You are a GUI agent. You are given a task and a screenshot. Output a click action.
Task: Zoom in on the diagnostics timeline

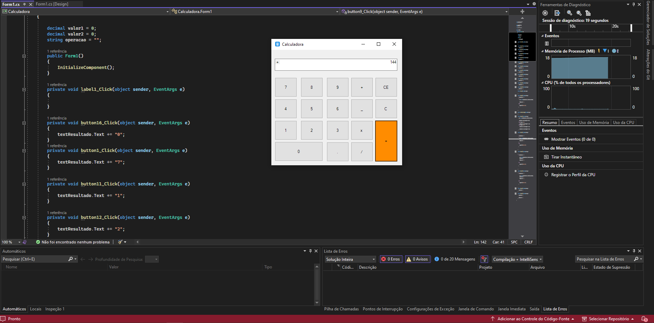569,13
